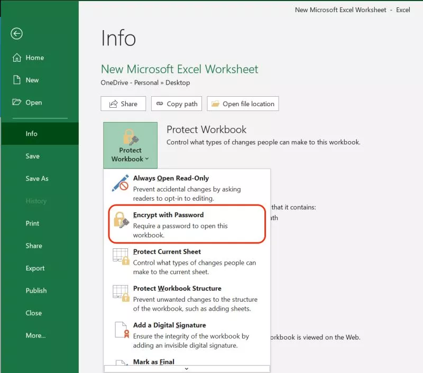Click the New blank document icon
The width and height of the screenshot is (423, 373).
coord(17,80)
